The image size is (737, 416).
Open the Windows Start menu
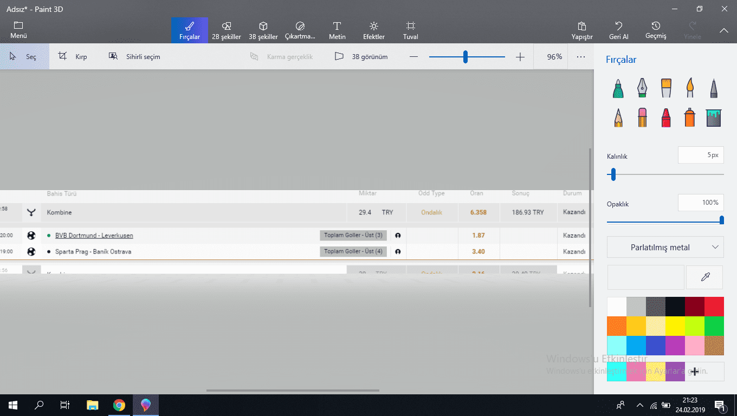coord(12,405)
